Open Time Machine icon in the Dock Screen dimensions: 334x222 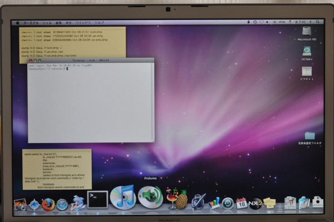228,204
